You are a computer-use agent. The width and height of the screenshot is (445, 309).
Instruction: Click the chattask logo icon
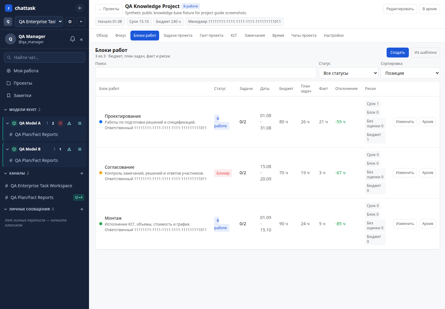[9, 8]
